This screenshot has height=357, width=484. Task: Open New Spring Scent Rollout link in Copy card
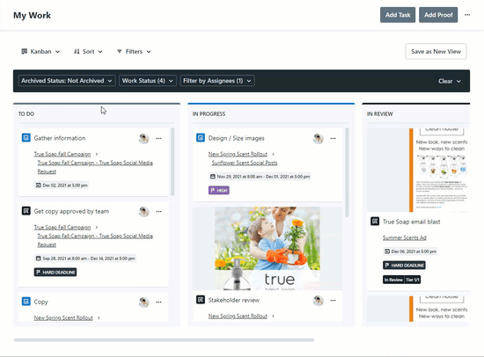[63, 317]
